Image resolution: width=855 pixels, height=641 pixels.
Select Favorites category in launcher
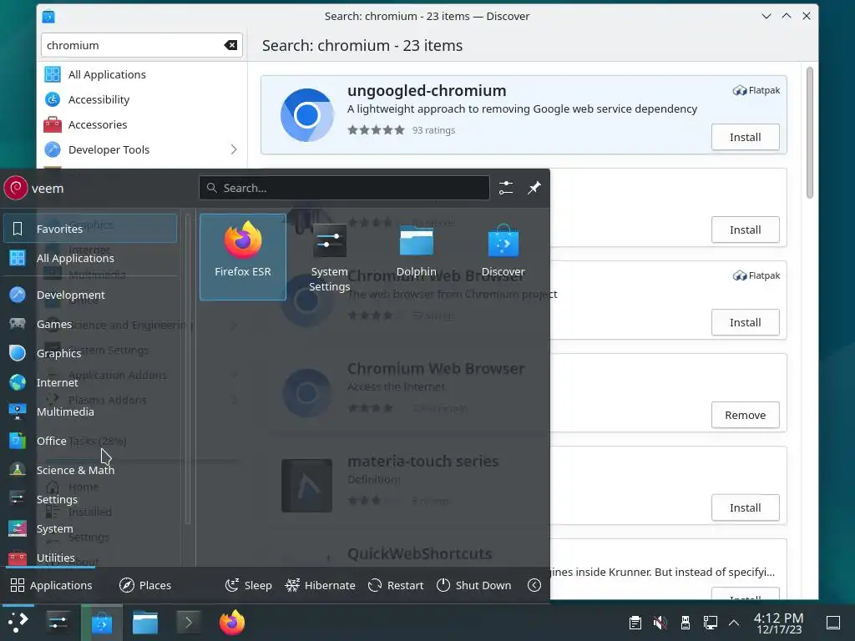pos(90,229)
